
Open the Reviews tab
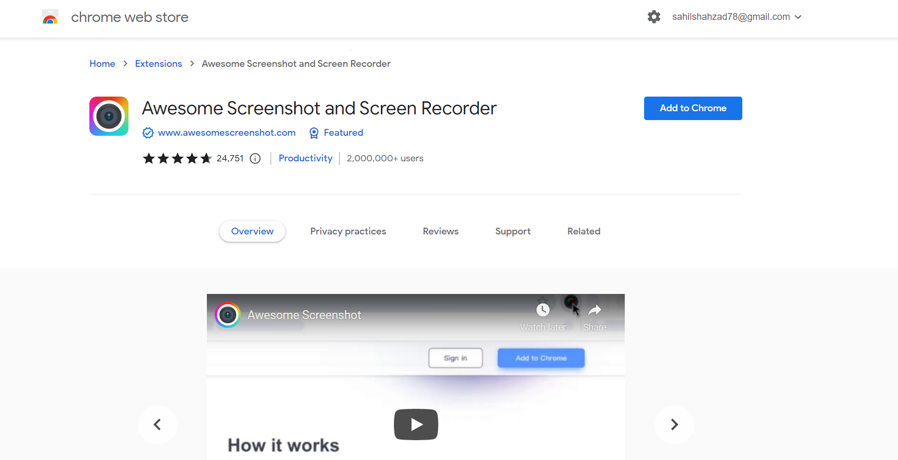441,231
